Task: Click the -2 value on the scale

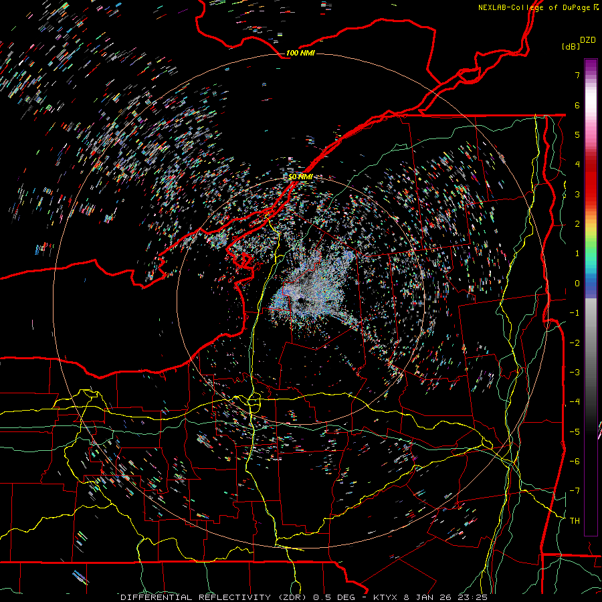Action: tap(575, 343)
